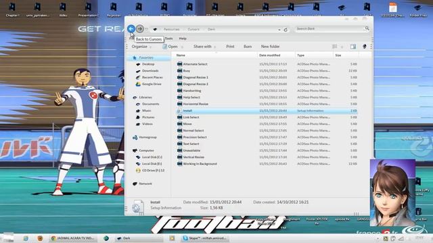Expand the Open button dropdown arrow
This screenshot has width=433, height=243.
click(182, 47)
